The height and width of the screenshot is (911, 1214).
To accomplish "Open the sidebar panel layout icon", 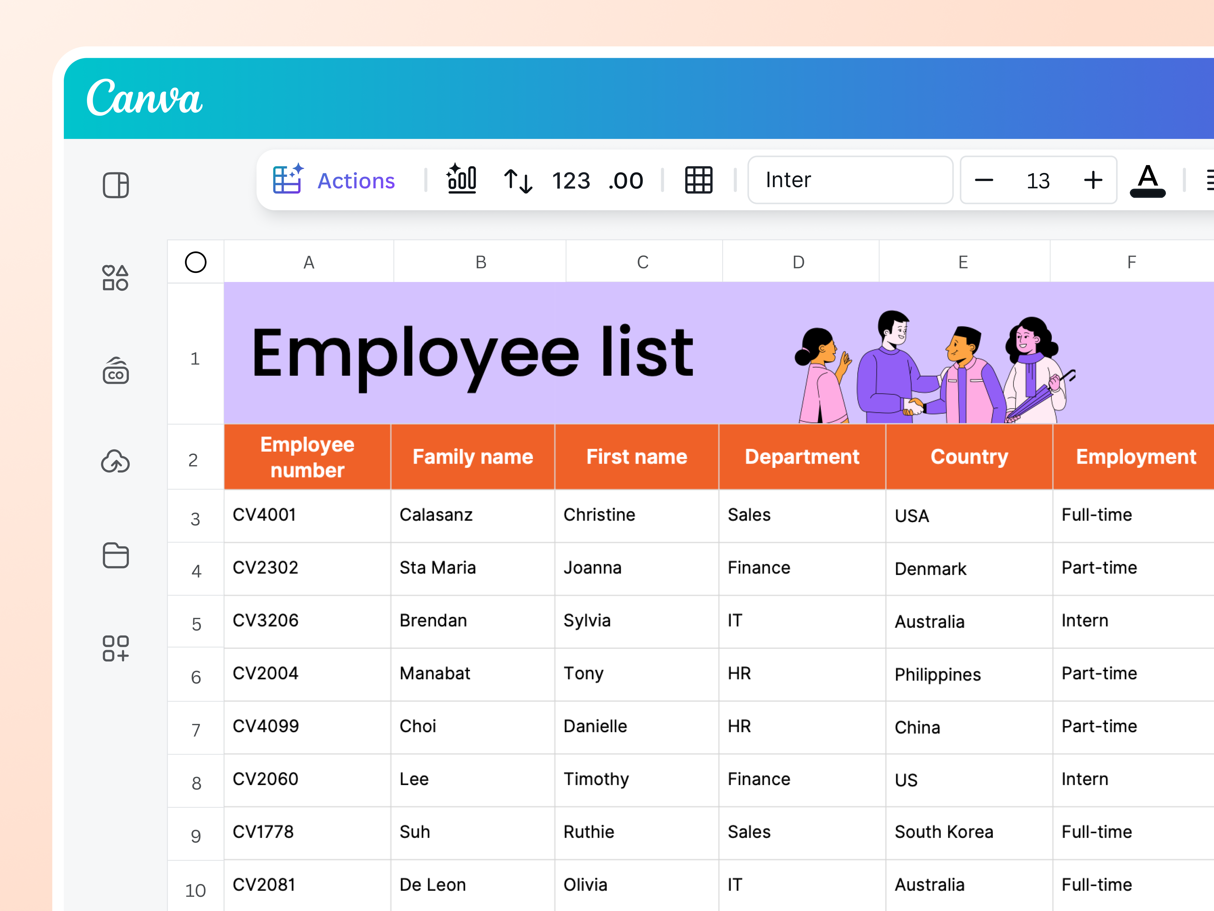I will click(116, 185).
